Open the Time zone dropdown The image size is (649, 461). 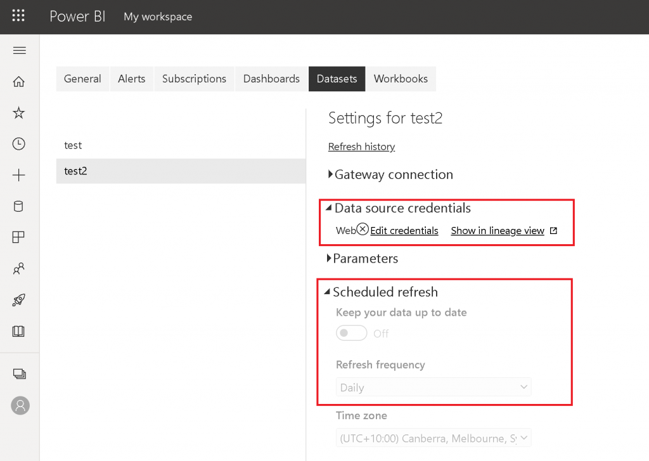click(x=434, y=438)
